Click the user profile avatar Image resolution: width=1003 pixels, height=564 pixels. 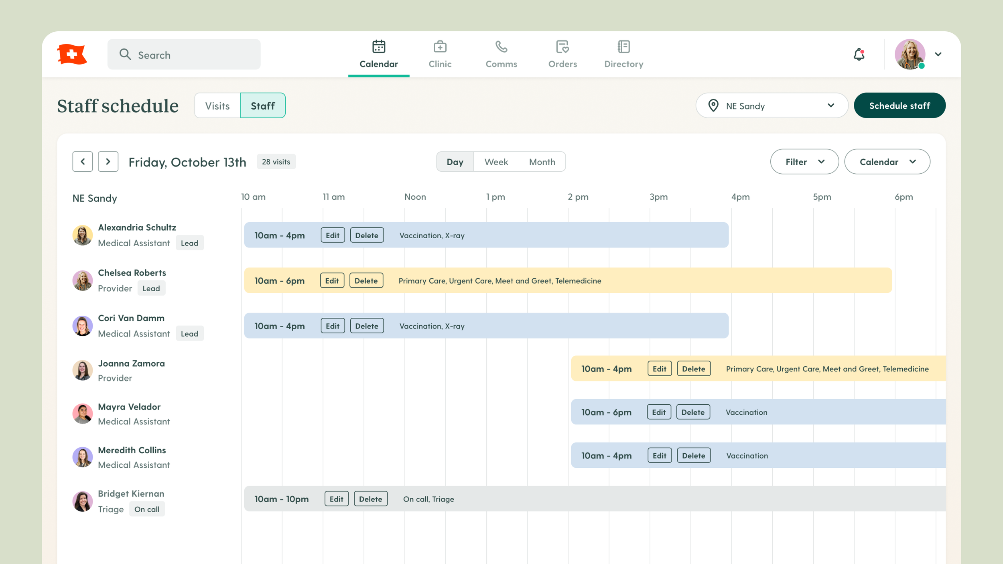[x=910, y=54]
